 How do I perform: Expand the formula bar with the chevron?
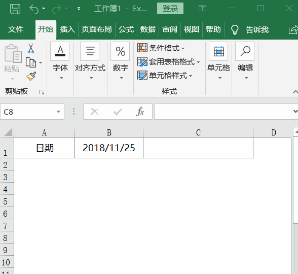[x=295, y=112]
